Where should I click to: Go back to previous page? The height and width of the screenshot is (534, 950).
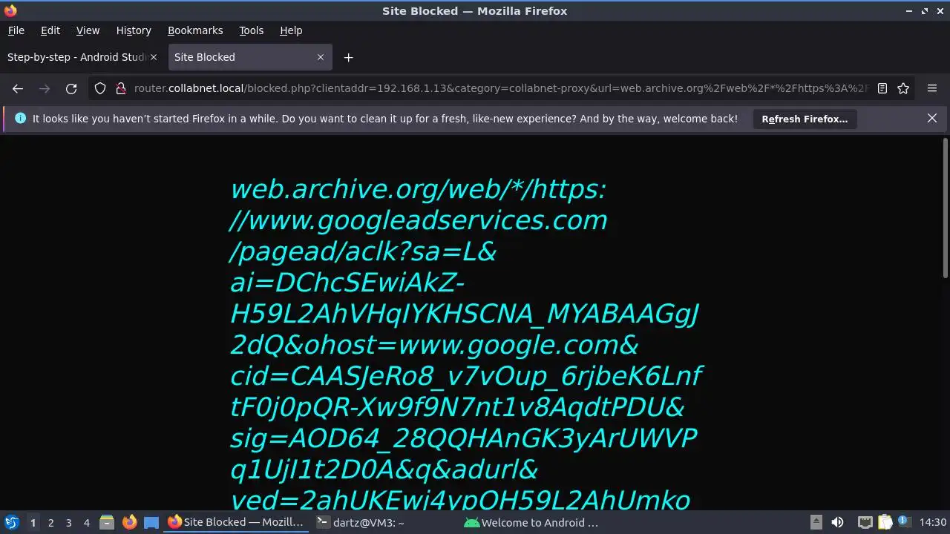click(18, 88)
